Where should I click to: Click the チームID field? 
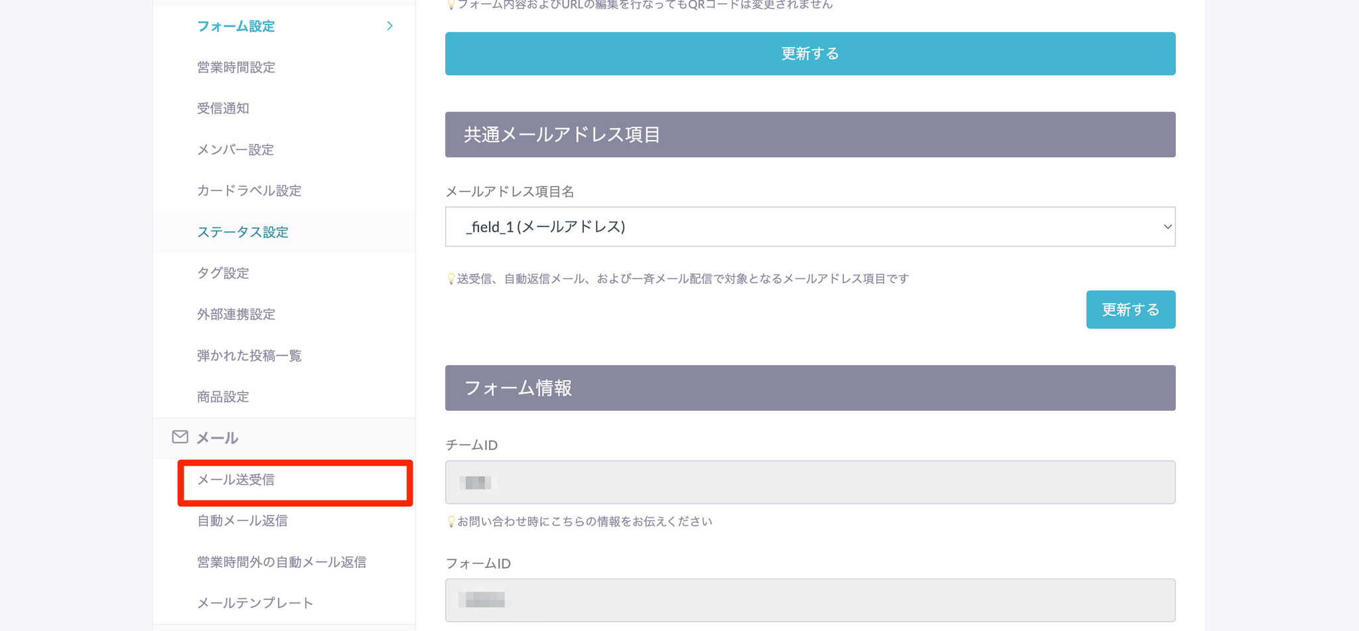click(x=810, y=482)
